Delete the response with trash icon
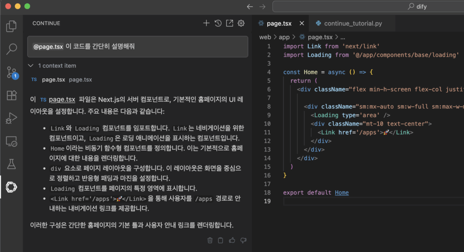The width and height of the screenshot is (464, 252). pos(210,240)
